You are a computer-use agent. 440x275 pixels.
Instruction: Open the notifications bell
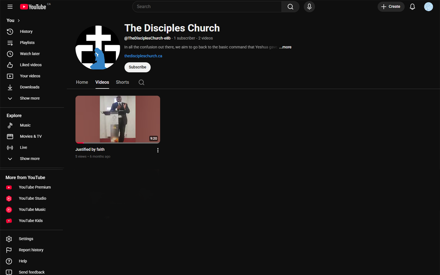pos(412,7)
